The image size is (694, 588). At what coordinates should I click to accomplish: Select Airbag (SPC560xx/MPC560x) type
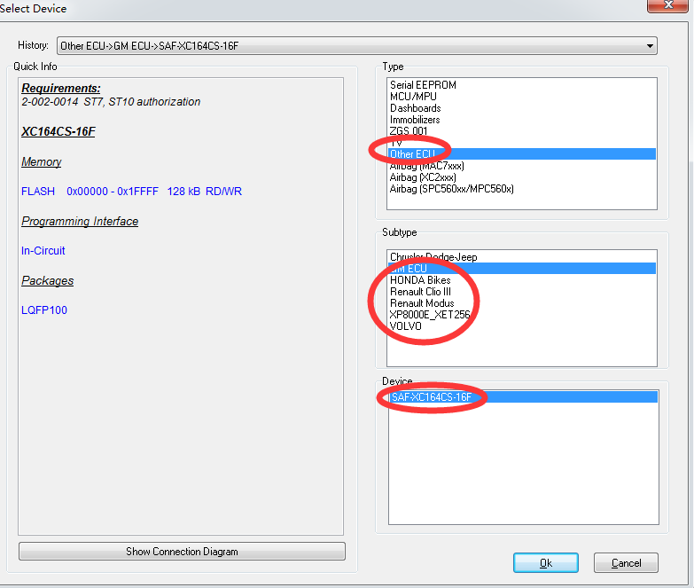[x=451, y=189]
